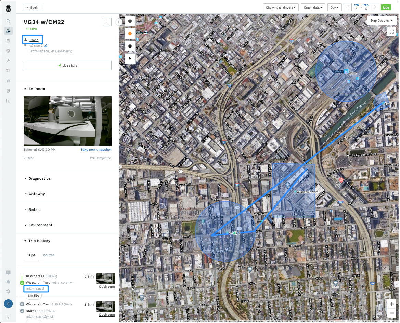
Task: Click the Live Share button
Action: pyautogui.click(x=67, y=66)
